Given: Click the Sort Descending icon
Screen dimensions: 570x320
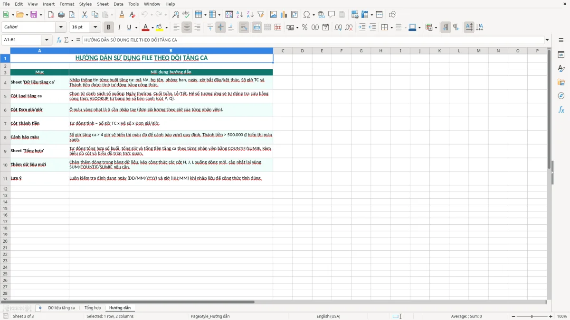Looking at the screenshot, I should click(x=250, y=15).
